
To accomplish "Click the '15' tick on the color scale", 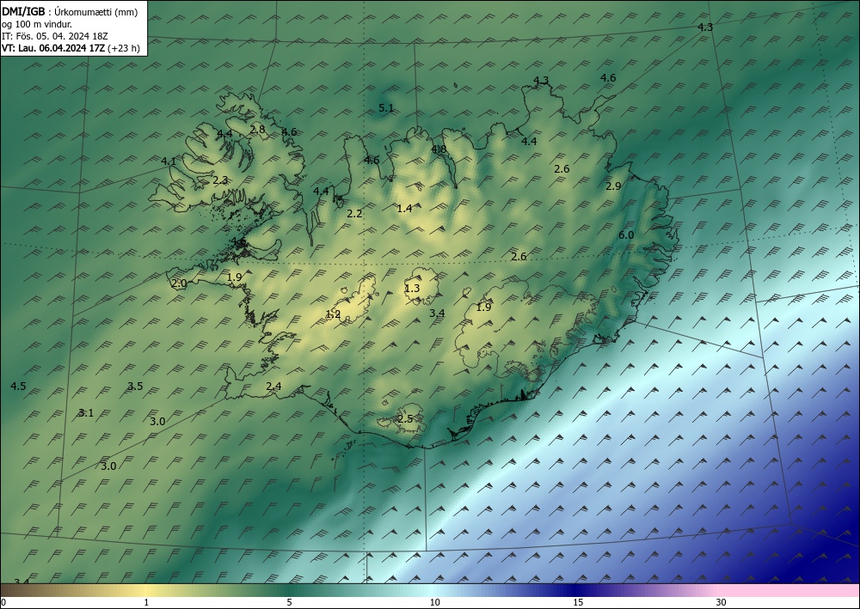I will pyautogui.click(x=578, y=603).
